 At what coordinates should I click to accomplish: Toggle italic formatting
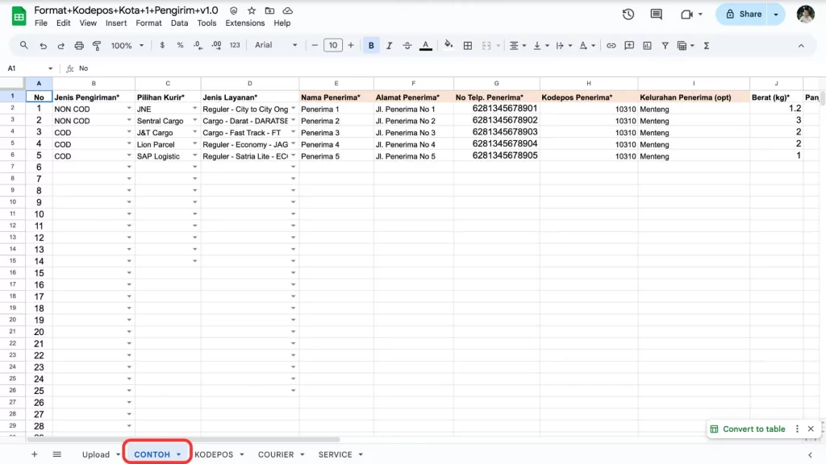[x=390, y=46]
